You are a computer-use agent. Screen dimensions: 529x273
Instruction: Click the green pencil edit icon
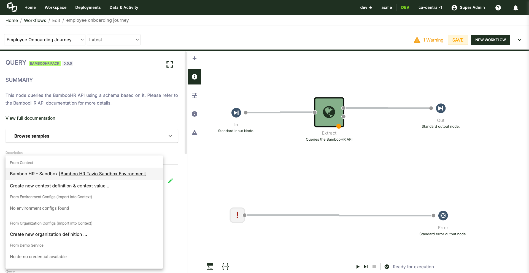(171, 181)
